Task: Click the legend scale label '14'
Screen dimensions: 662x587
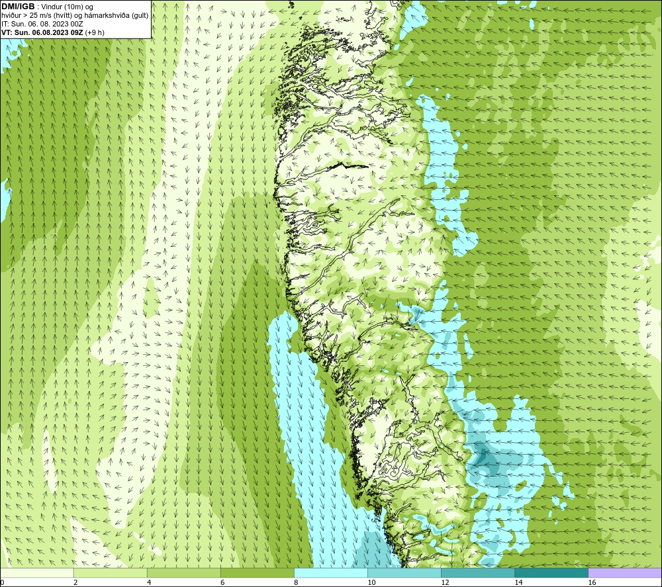Action: point(518,582)
